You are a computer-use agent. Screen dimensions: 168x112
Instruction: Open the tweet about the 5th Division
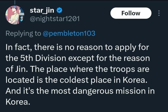(80, 74)
